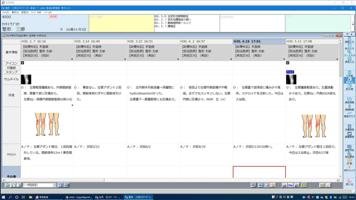Open the ファイル(F) menu
The width and height of the screenshot is (356, 200).
[5, 12]
